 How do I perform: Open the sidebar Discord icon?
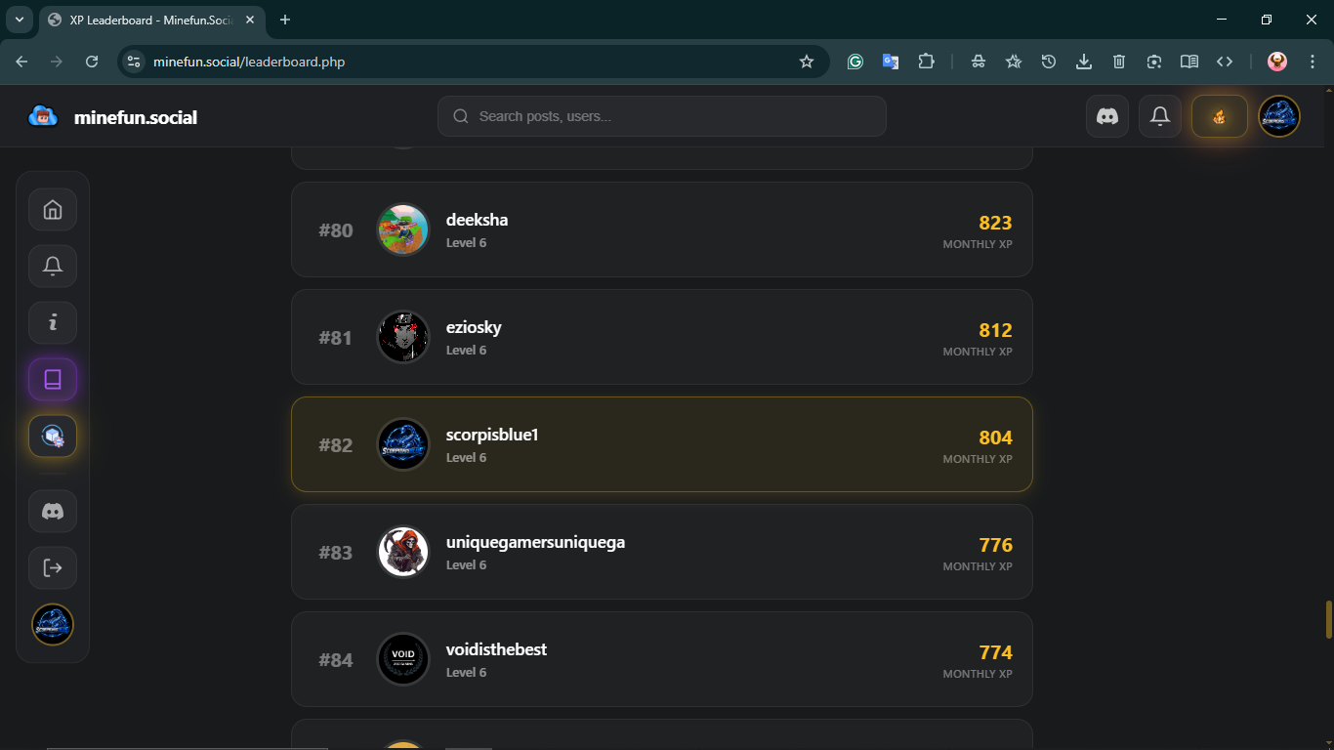tap(53, 511)
